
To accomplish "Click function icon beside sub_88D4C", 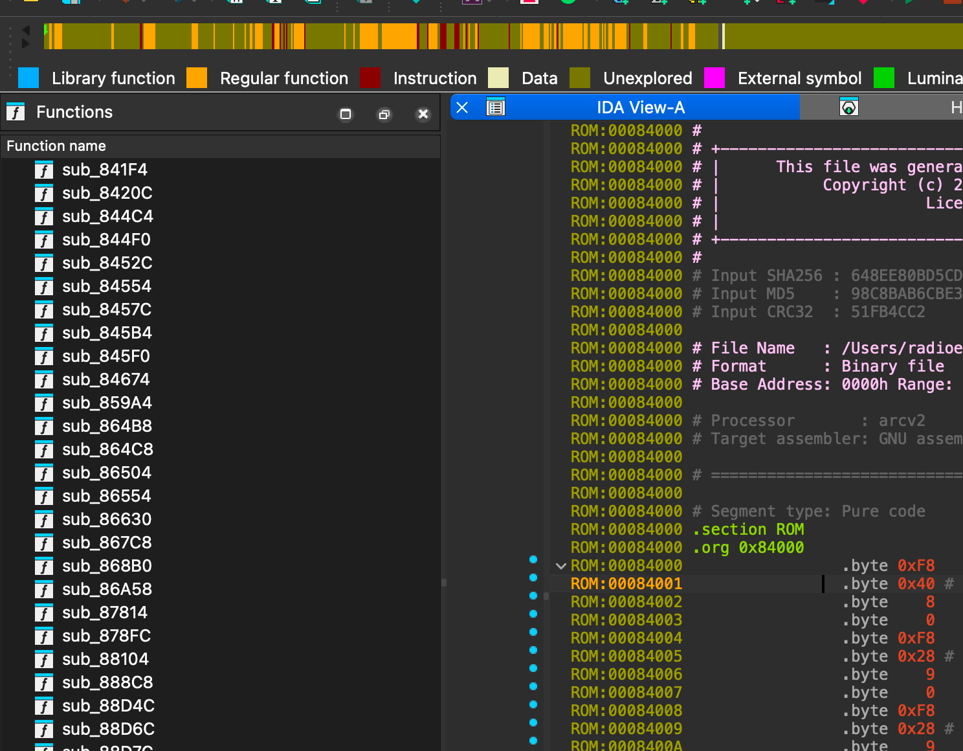I will [43, 706].
